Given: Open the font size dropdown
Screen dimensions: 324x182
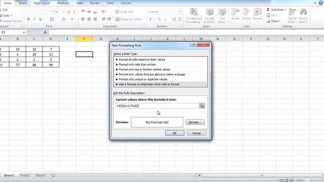Looking at the screenshot, I should [x=64, y=12].
